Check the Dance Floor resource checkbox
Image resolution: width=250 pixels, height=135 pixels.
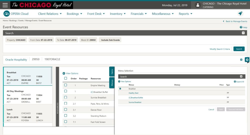pyautogui.click(x=65, y=109)
